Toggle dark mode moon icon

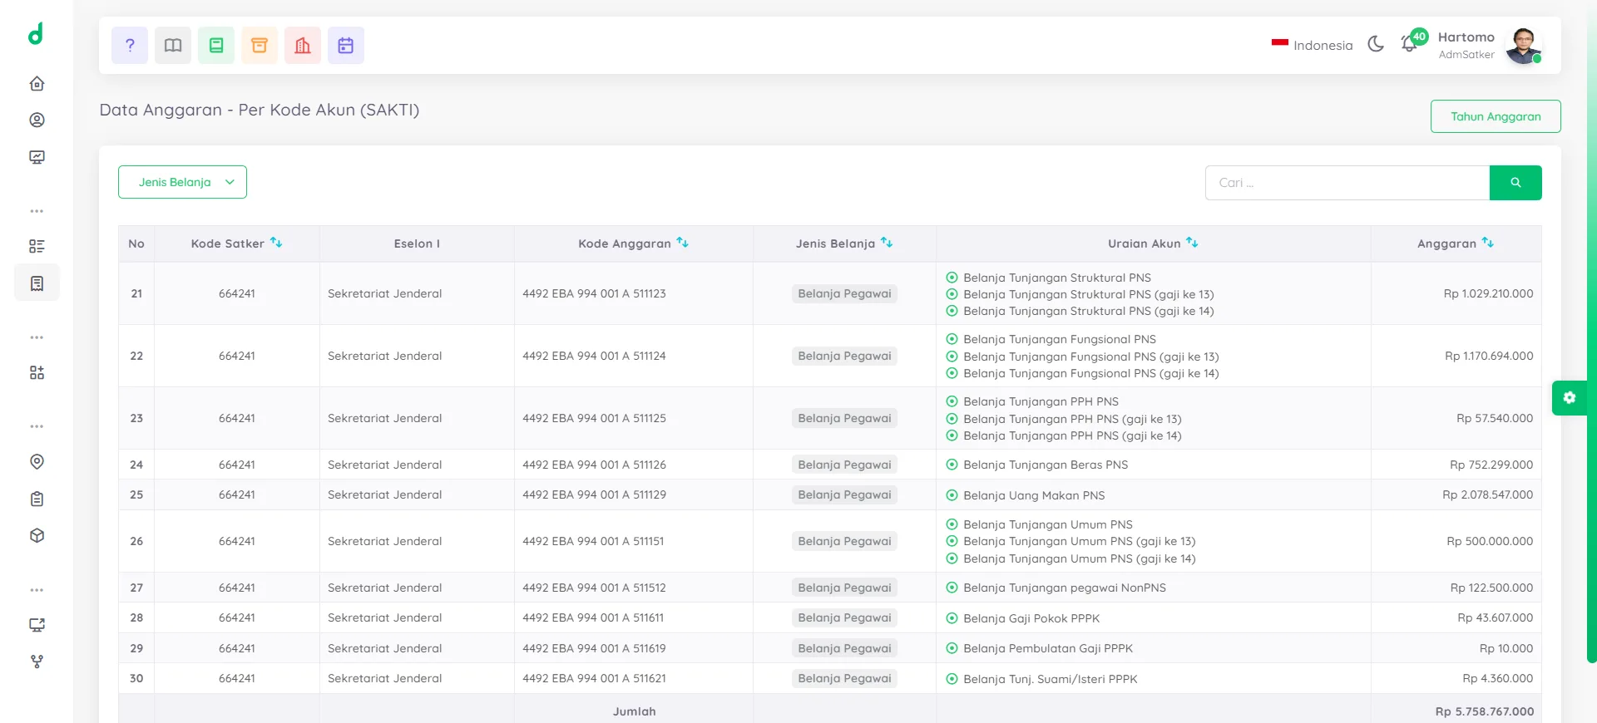[1376, 44]
